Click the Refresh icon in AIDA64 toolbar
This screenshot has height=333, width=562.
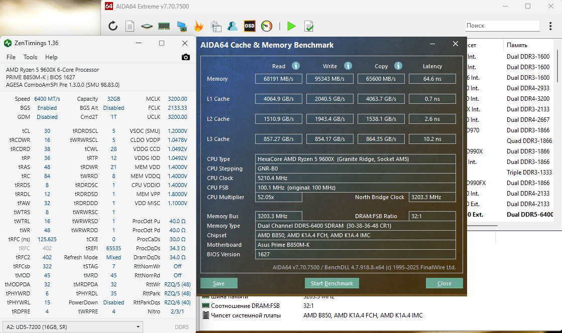[x=113, y=26]
